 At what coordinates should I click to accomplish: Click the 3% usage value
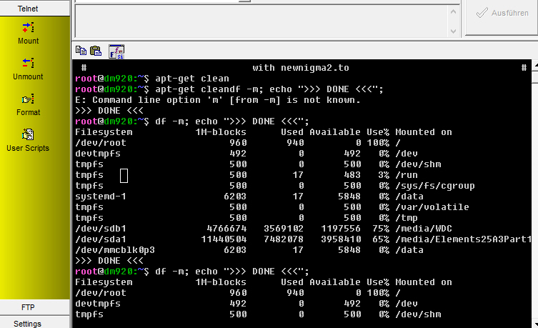pos(384,175)
